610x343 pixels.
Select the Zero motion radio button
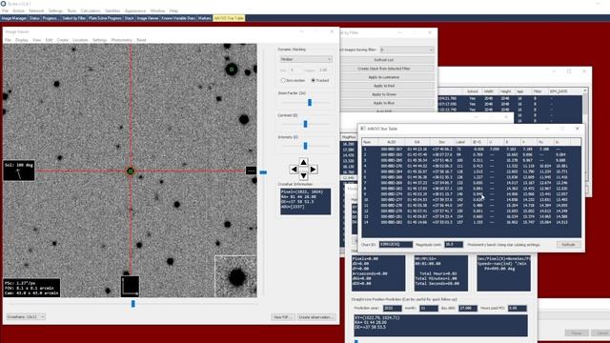[283, 80]
